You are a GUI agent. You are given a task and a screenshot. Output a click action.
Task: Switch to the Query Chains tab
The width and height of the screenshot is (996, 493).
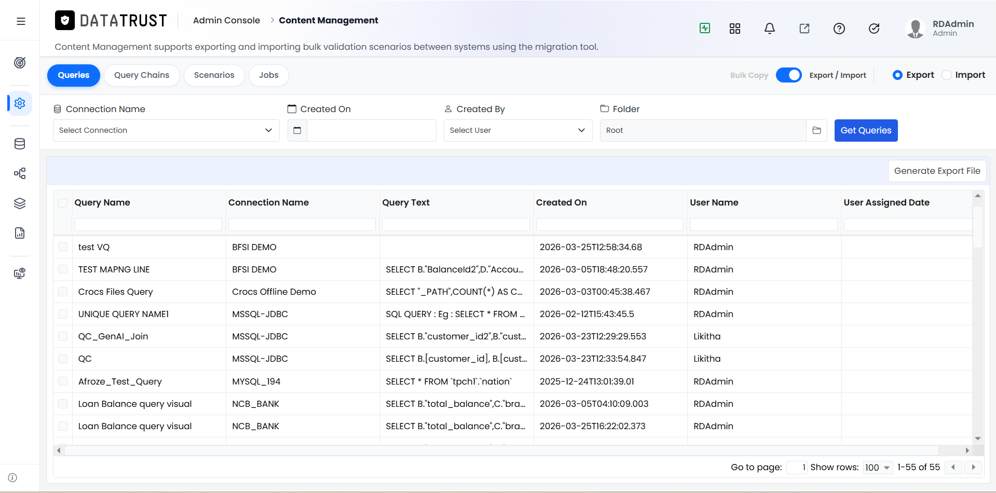click(x=142, y=75)
